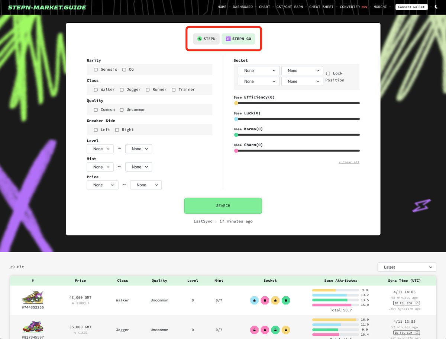
Task: Open the Level minimum dropdown
Action: (x=100, y=149)
